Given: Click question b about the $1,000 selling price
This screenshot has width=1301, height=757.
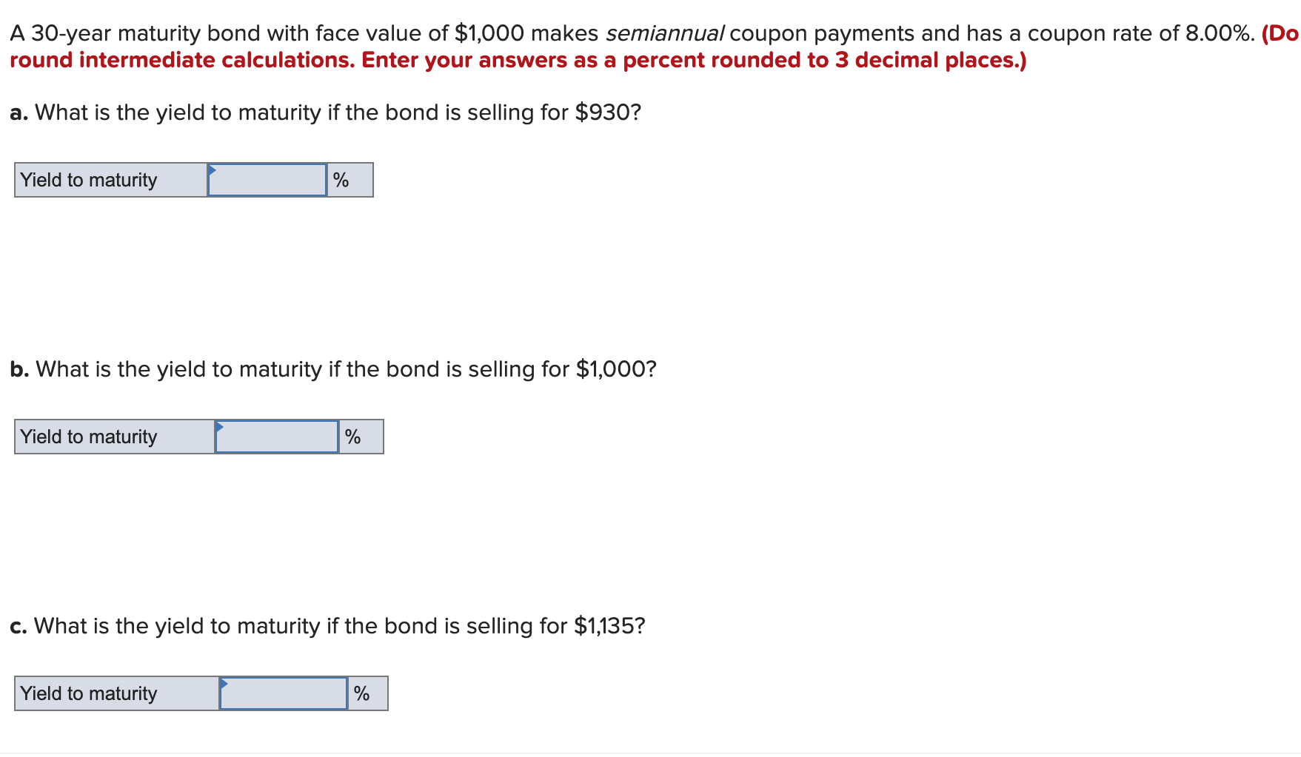Looking at the screenshot, I should point(333,369).
